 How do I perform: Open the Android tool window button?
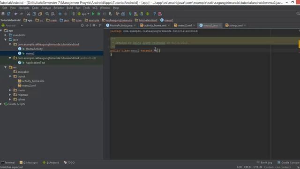(x=51, y=162)
